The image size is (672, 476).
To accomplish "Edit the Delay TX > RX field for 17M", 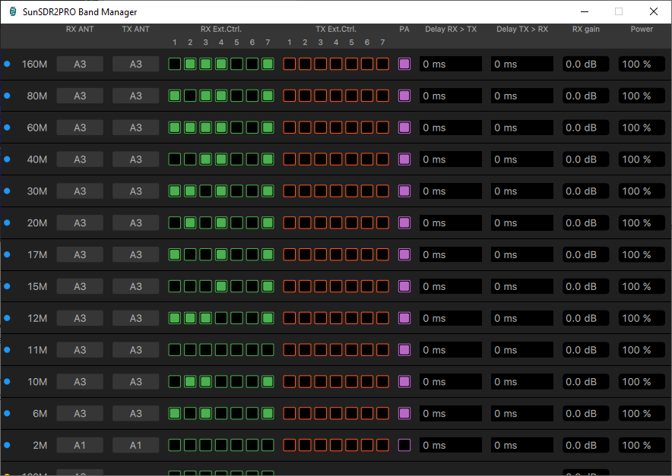I will point(521,254).
